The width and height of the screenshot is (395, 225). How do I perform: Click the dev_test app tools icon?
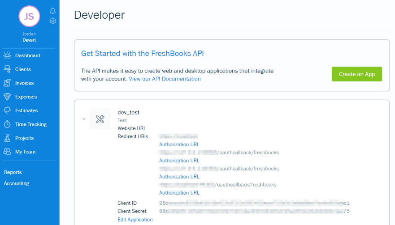100,119
